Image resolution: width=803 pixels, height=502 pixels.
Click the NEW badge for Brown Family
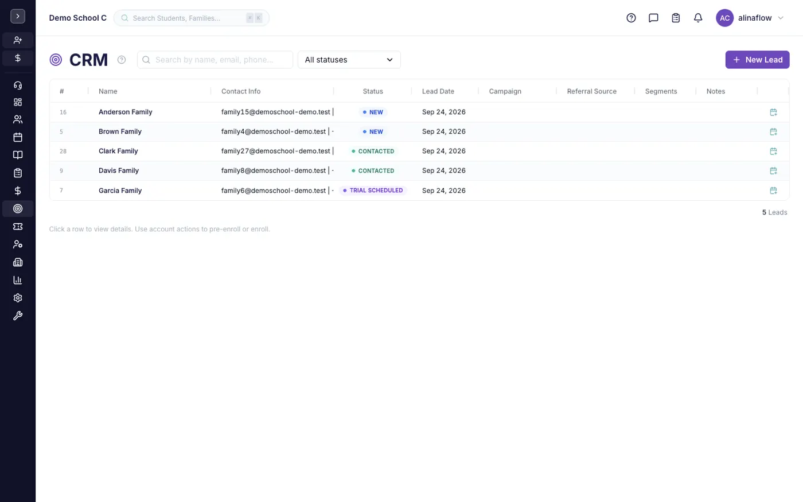[x=373, y=132]
